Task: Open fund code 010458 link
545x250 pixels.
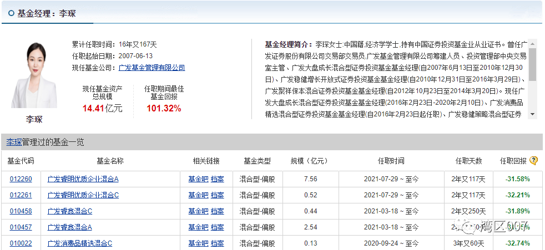Action: (x=21, y=211)
